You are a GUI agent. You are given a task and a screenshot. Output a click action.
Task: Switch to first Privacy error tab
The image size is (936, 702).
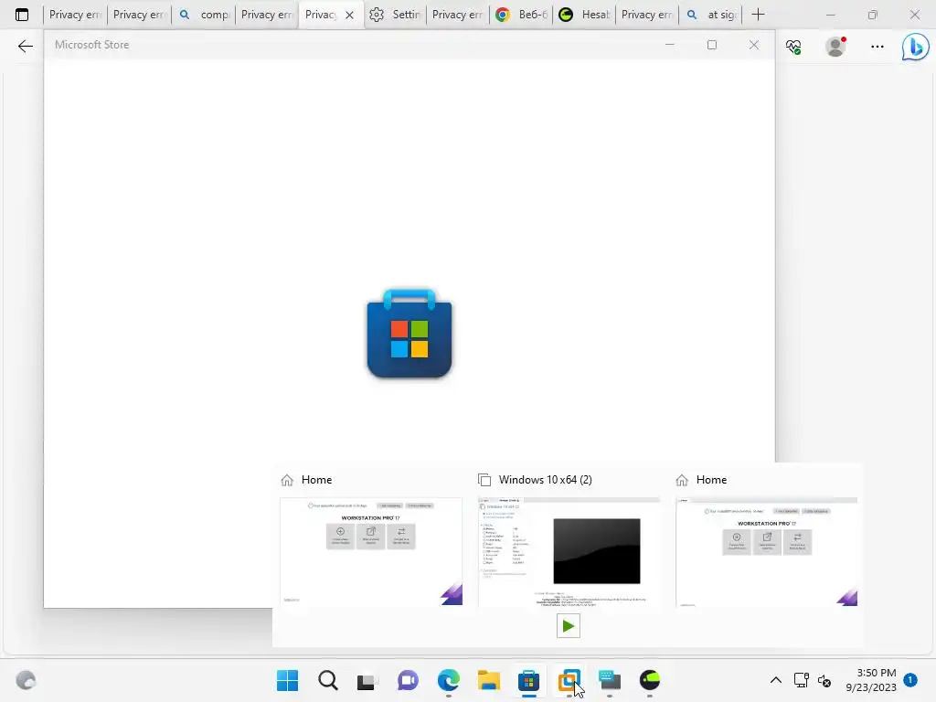[x=75, y=15]
